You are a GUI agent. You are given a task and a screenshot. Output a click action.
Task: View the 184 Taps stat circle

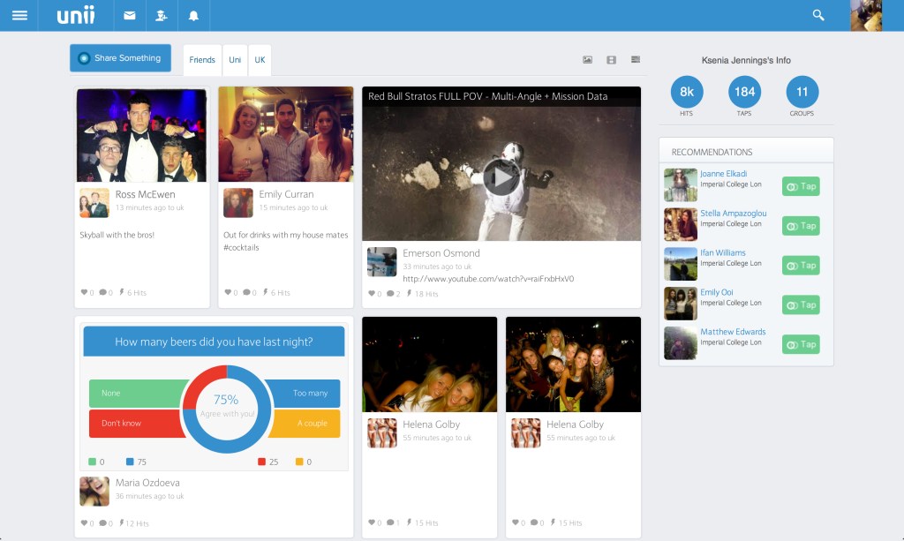point(744,92)
